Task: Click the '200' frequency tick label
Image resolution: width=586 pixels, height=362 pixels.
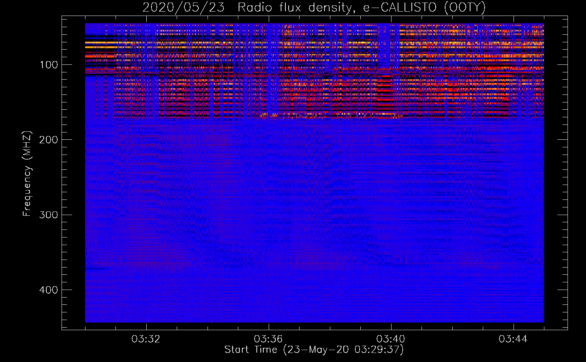Action: point(49,140)
